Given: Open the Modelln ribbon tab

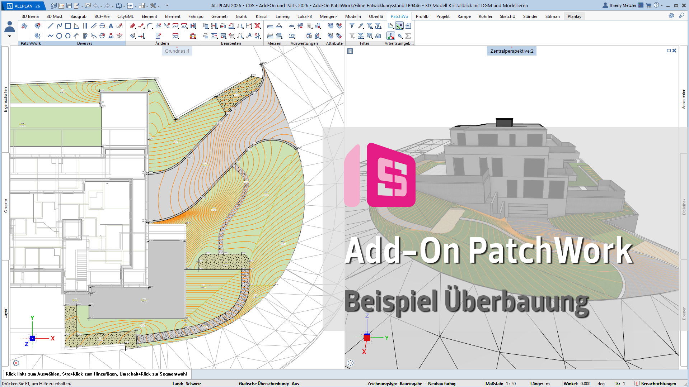Looking at the screenshot, I should [x=353, y=16].
